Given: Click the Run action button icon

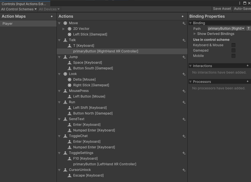Looking at the screenshot, I should 65,102.
